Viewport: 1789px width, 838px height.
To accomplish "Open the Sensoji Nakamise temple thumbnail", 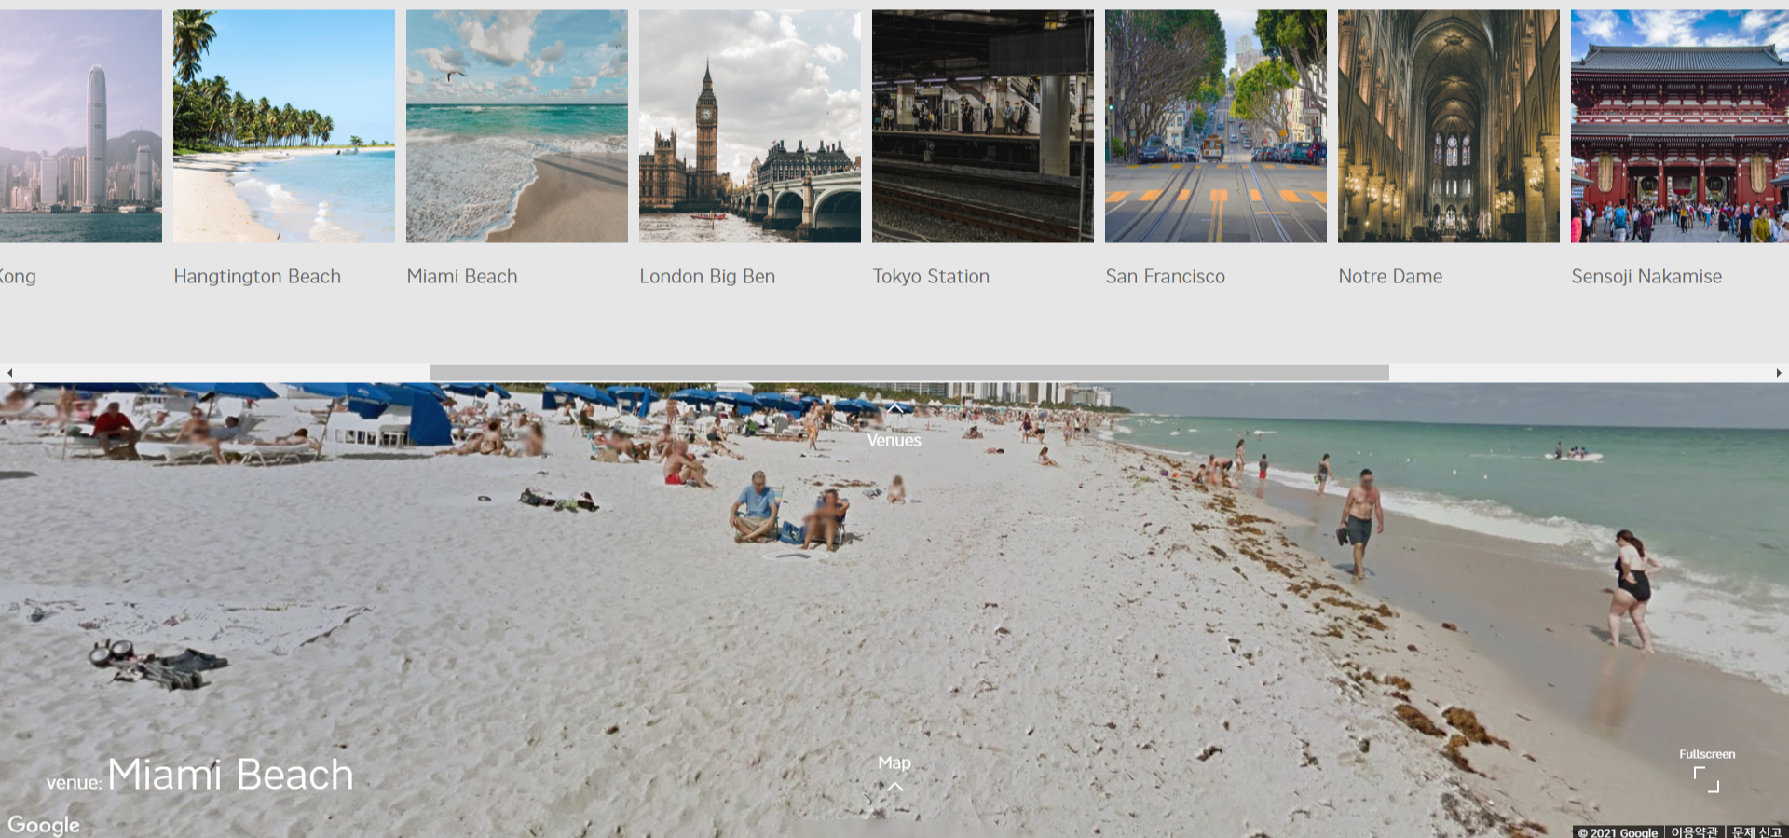I will coord(1680,127).
